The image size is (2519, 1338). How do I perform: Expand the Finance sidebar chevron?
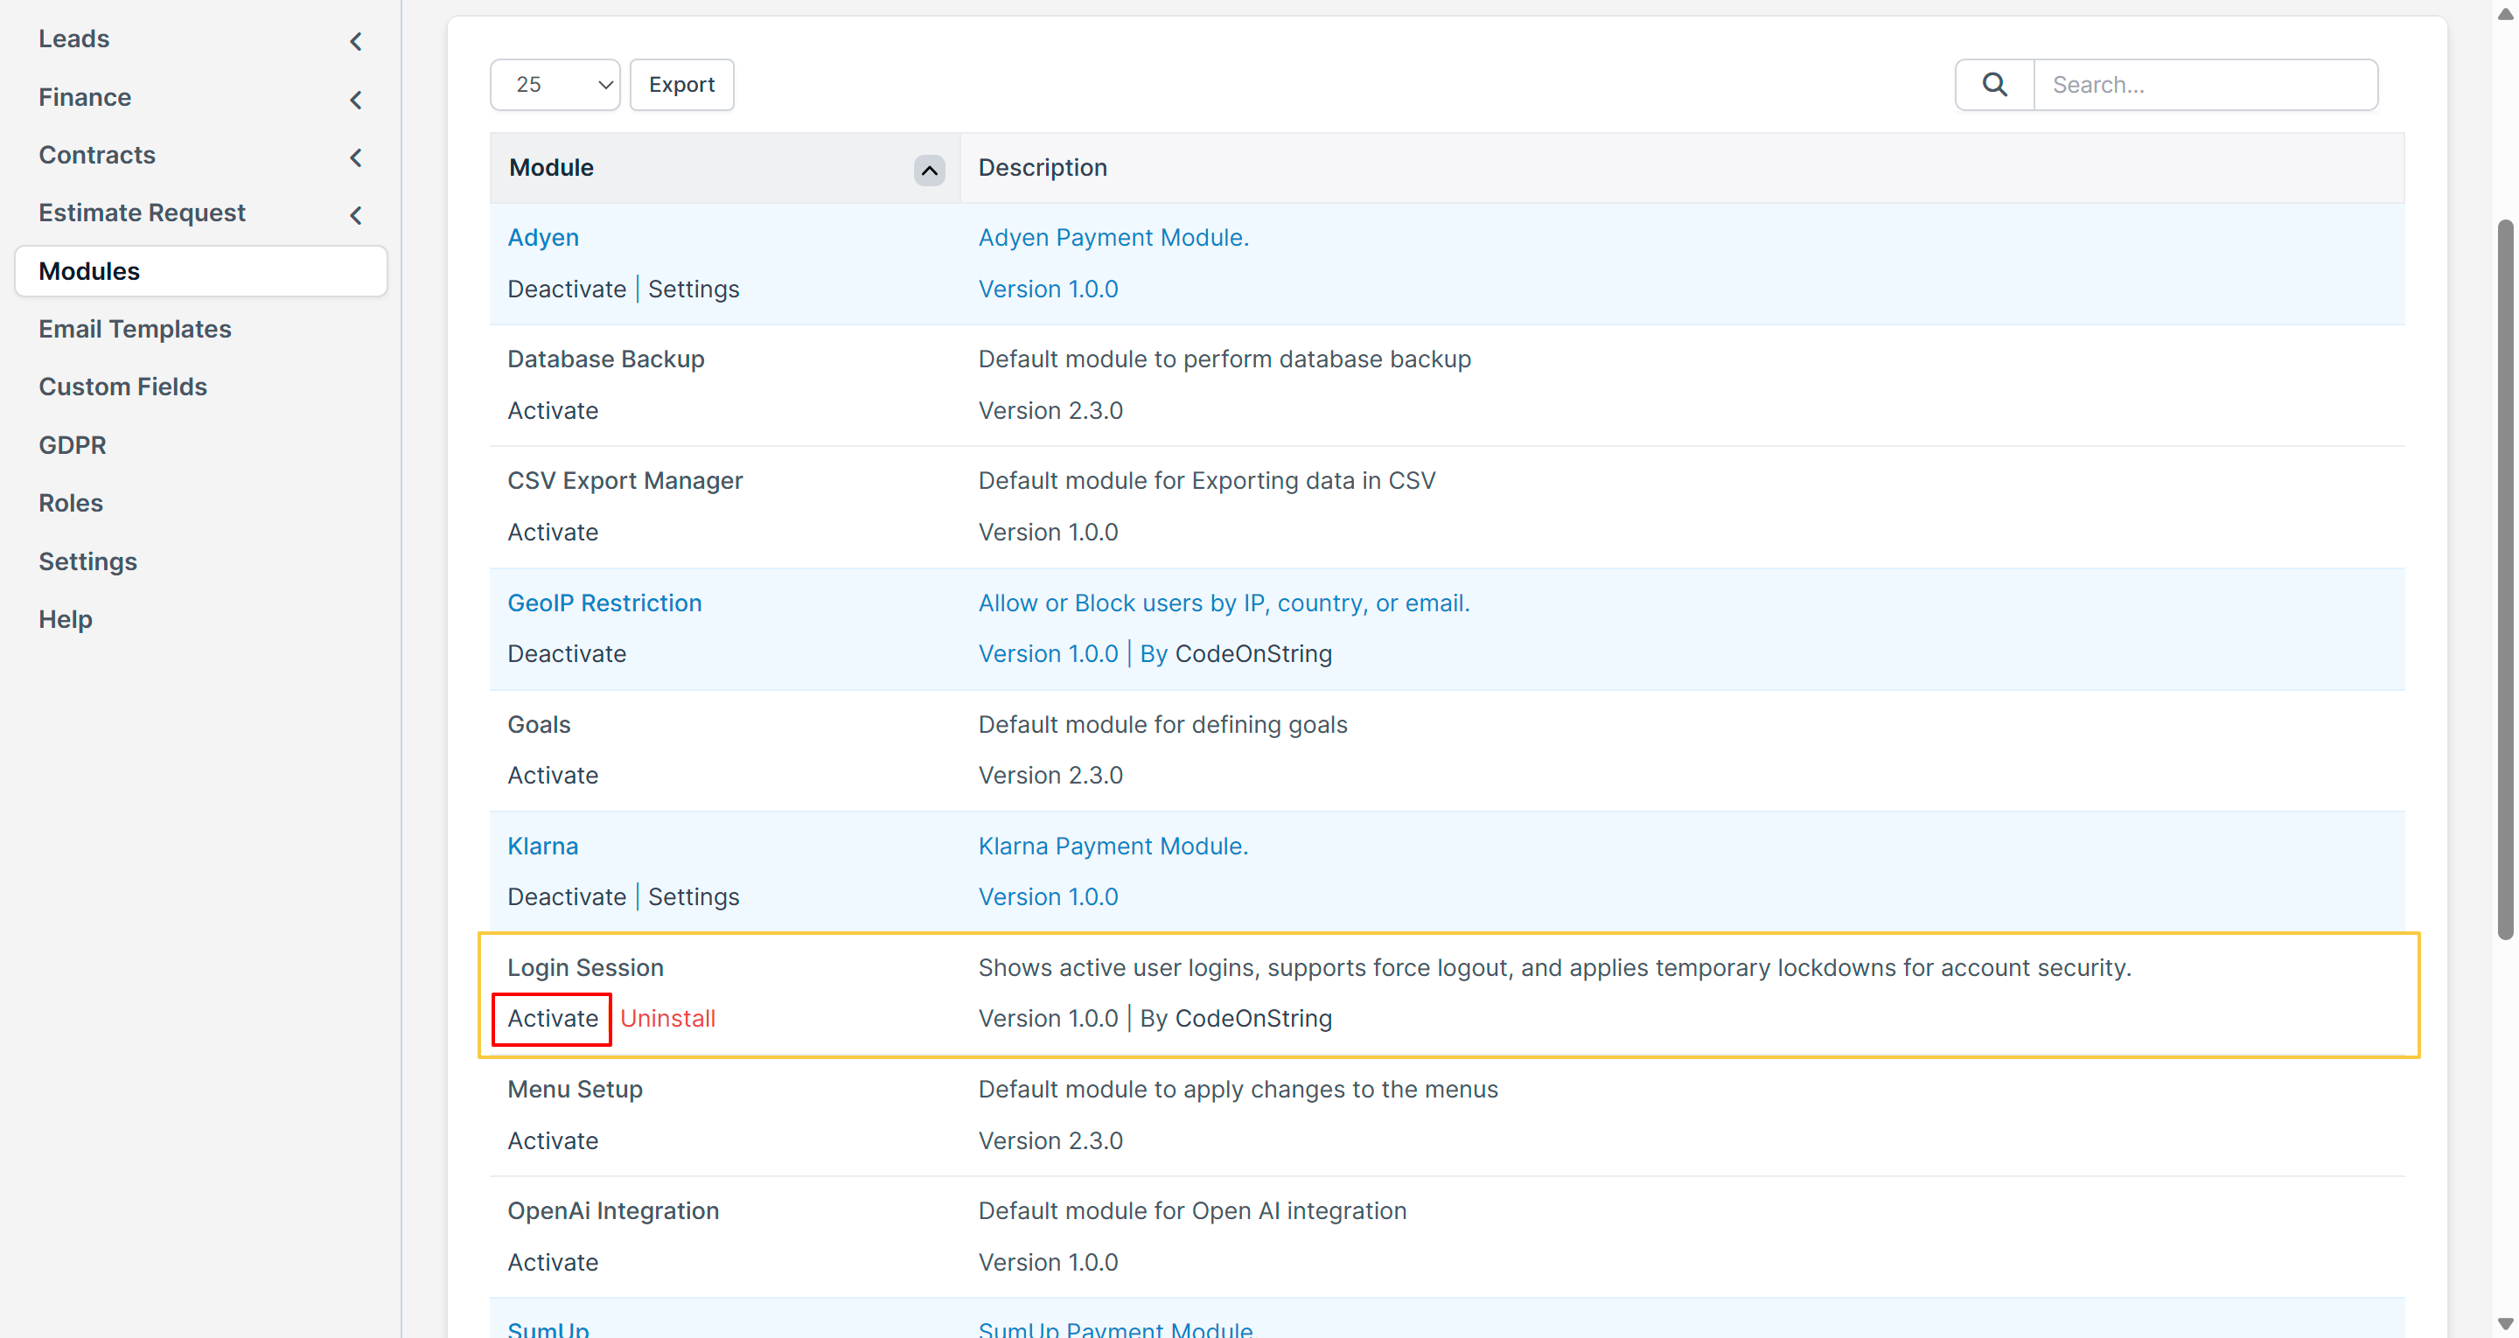356,100
